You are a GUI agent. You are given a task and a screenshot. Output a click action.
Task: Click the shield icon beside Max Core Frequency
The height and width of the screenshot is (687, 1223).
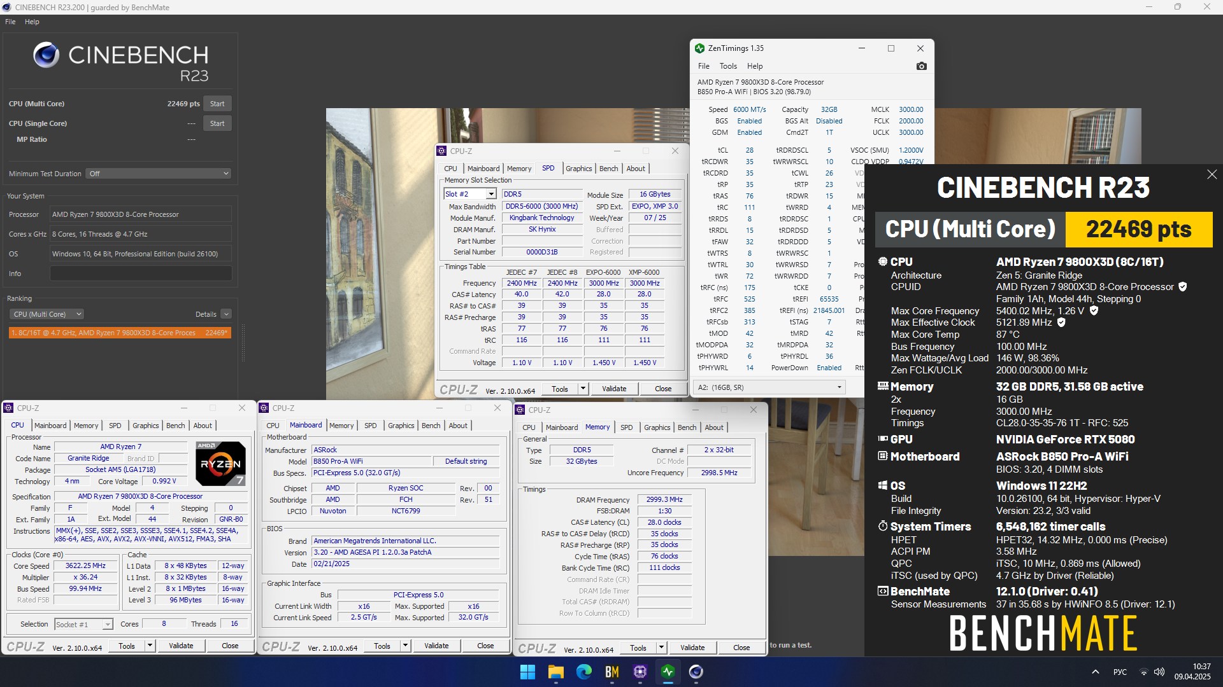click(x=1094, y=310)
